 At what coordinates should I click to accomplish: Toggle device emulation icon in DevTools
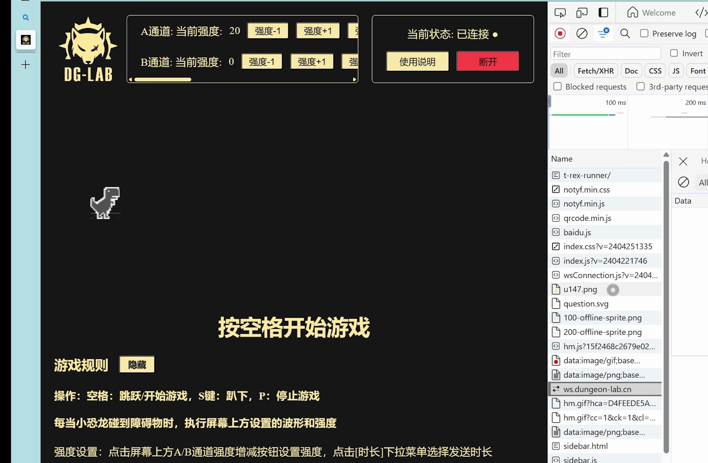pyautogui.click(x=582, y=13)
